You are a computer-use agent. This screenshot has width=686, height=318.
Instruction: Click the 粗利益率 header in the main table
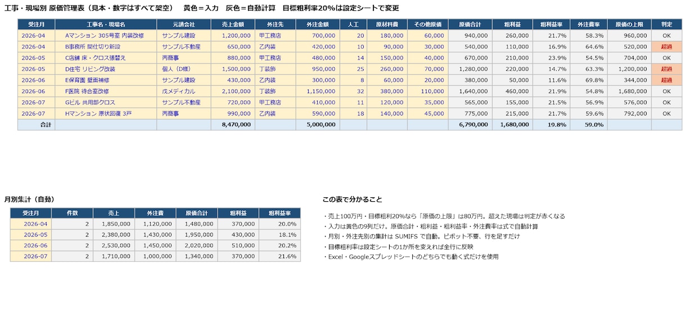click(x=551, y=25)
